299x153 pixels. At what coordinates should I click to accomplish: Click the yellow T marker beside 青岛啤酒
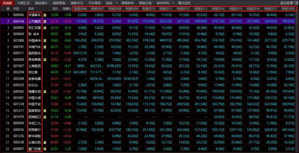(45, 60)
